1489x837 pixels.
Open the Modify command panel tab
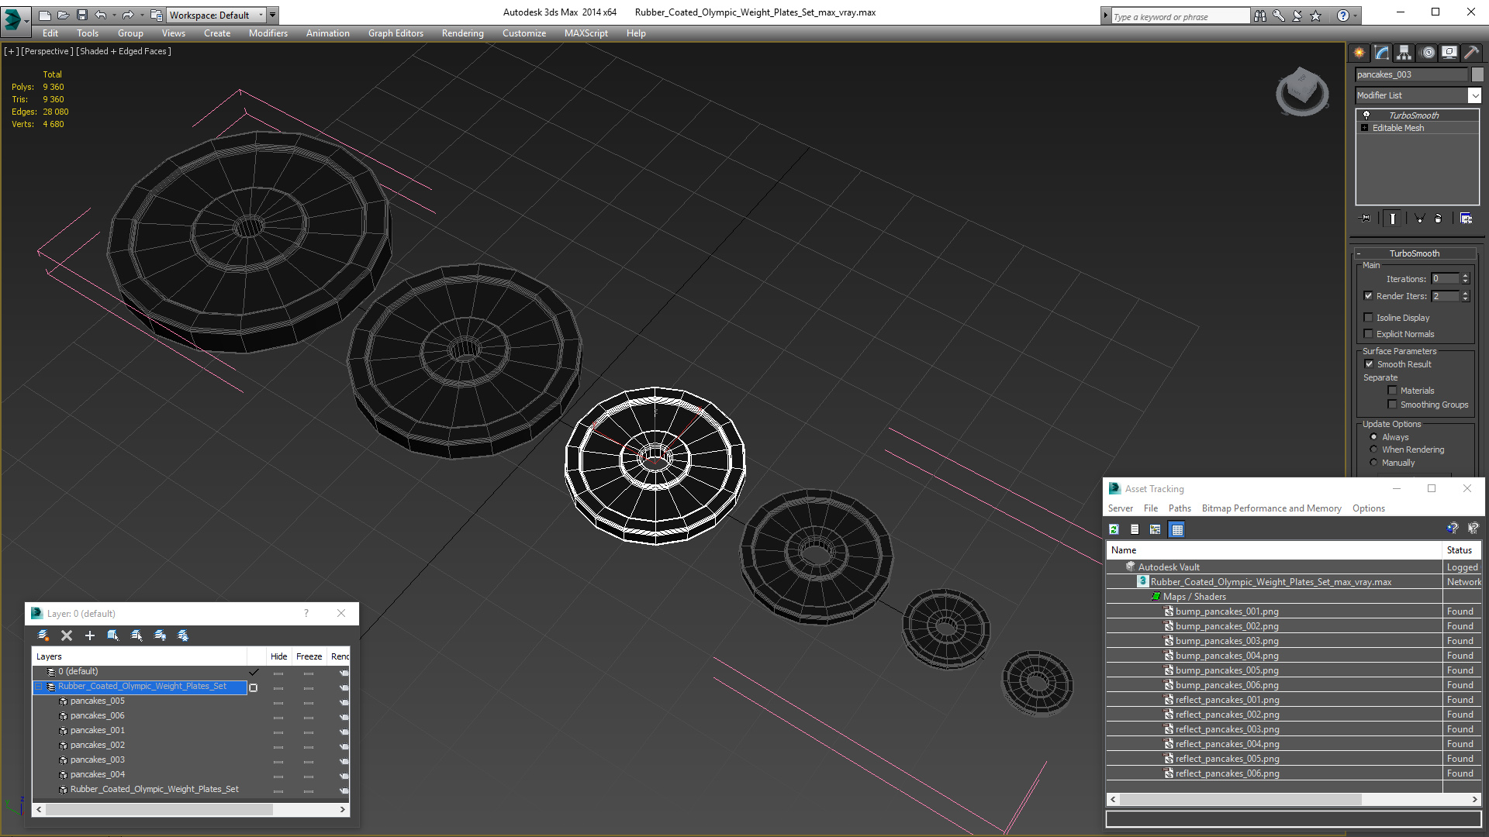click(1382, 53)
